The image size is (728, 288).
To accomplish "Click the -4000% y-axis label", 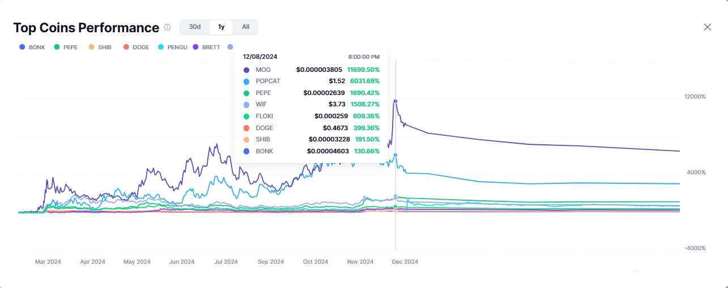I will (x=696, y=248).
